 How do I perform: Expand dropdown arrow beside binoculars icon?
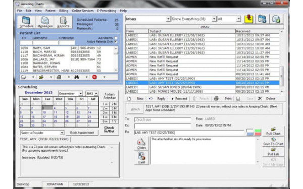coord(86,77)
